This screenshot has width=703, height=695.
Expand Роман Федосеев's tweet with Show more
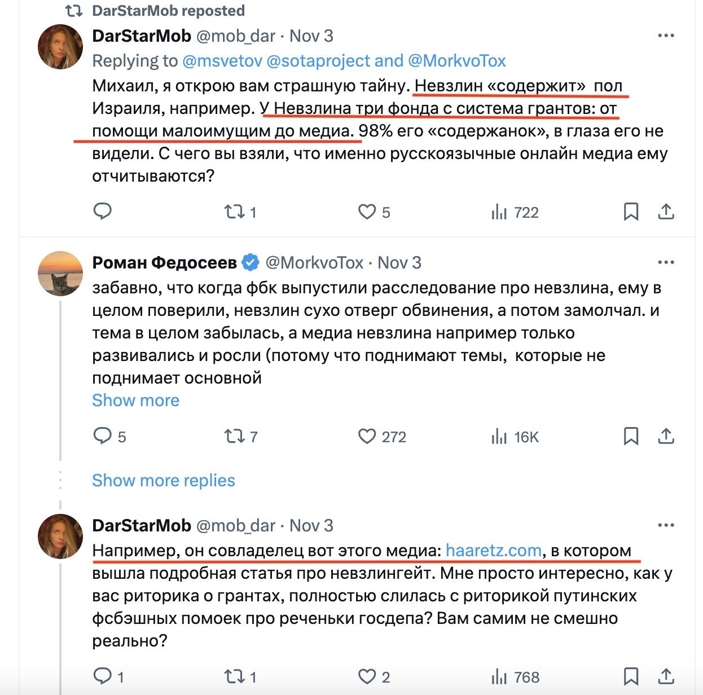coord(135,401)
